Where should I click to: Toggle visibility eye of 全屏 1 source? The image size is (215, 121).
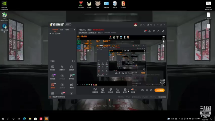50,33
